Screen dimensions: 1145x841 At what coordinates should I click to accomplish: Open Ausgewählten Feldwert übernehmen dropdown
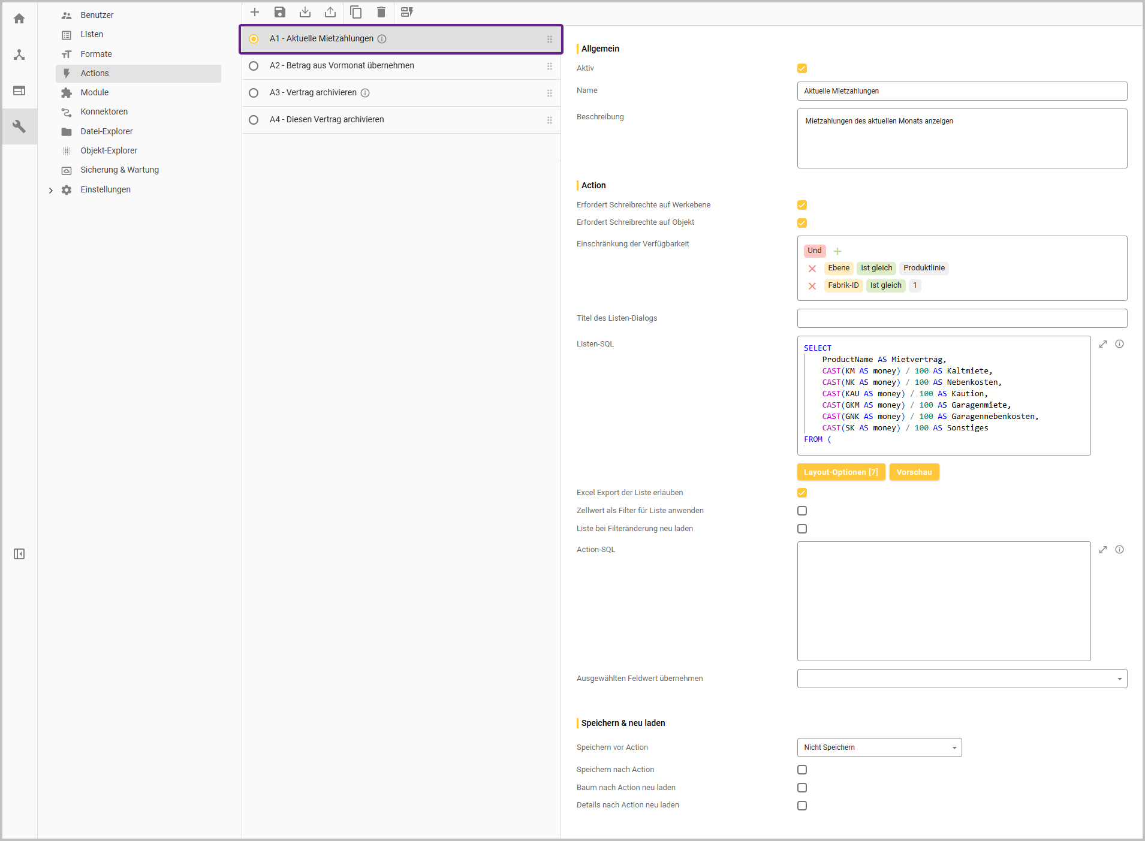pos(962,679)
